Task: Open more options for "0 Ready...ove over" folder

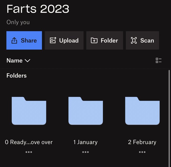Action: coord(29,152)
